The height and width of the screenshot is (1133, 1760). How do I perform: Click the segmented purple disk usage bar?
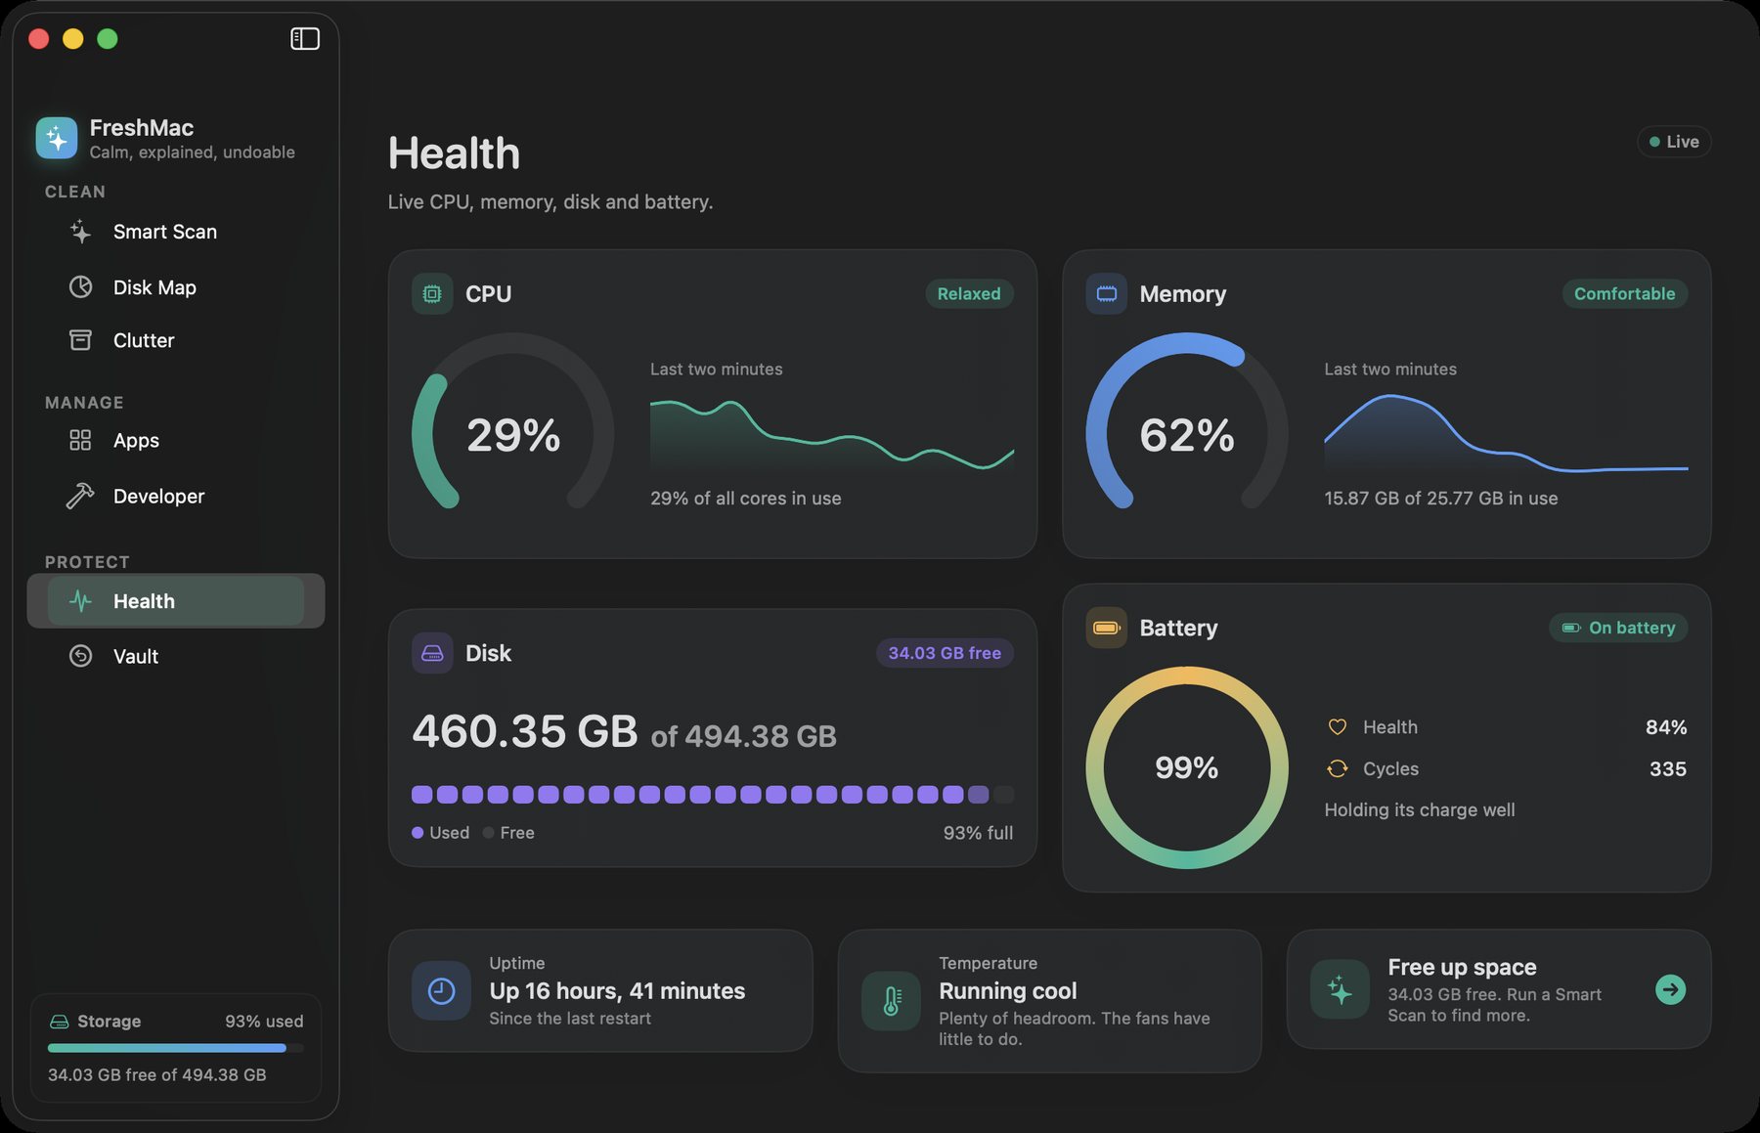[x=712, y=794]
